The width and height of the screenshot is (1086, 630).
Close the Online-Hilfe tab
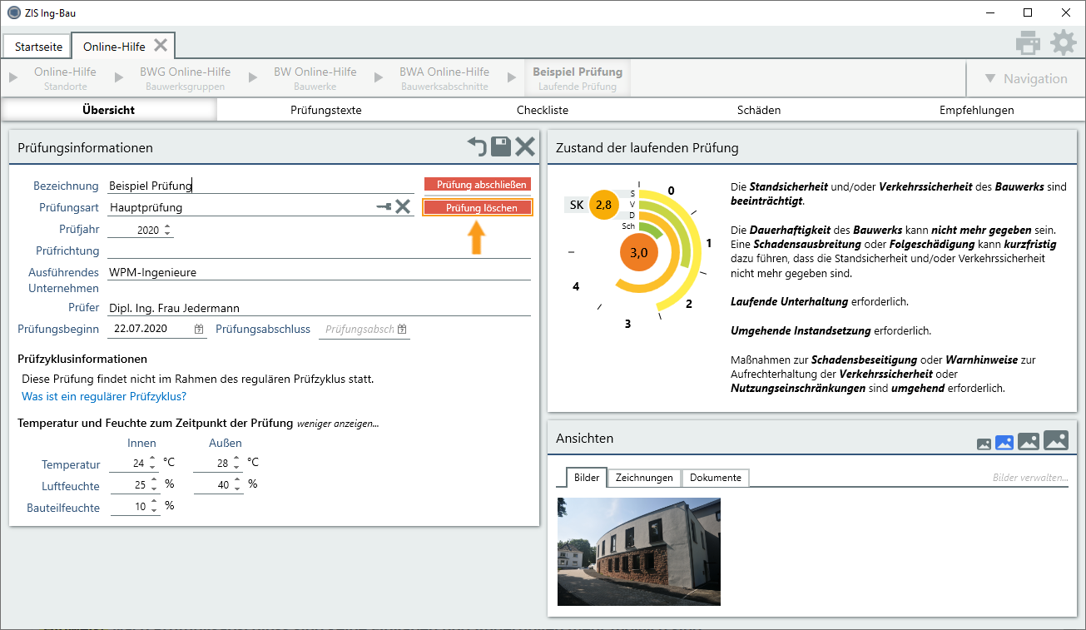161,46
